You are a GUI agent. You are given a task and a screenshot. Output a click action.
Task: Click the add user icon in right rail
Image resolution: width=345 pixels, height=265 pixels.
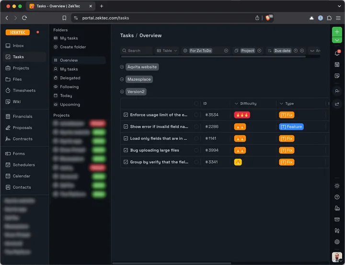(x=337, y=91)
